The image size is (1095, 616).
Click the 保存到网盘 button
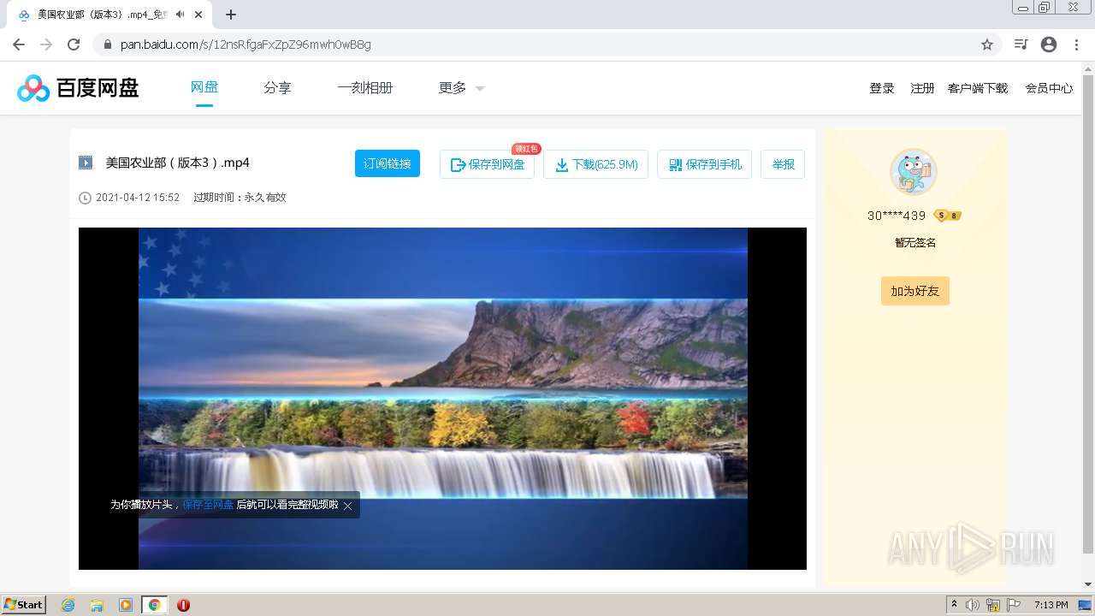click(x=488, y=164)
